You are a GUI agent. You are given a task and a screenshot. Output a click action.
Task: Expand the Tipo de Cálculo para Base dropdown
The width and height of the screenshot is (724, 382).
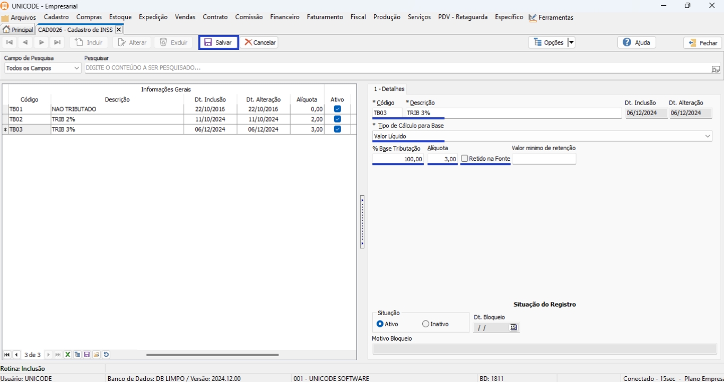pos(708,136)
